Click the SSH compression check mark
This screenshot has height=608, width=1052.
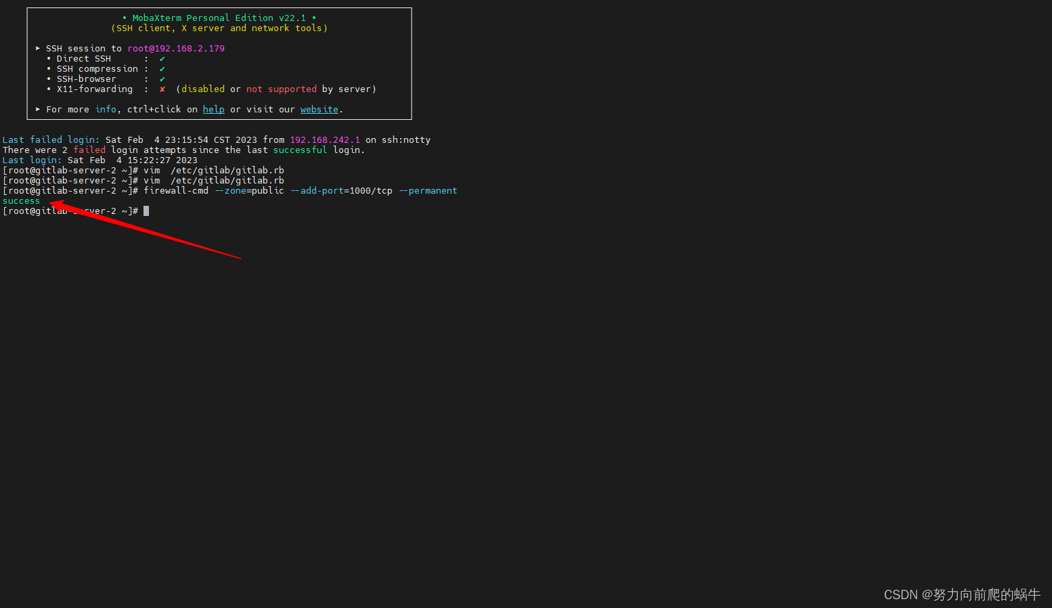coord(162,68)
